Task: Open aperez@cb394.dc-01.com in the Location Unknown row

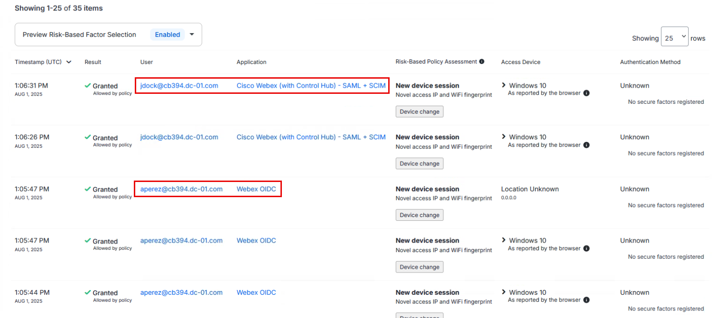Action: click(x=181, y=189)
